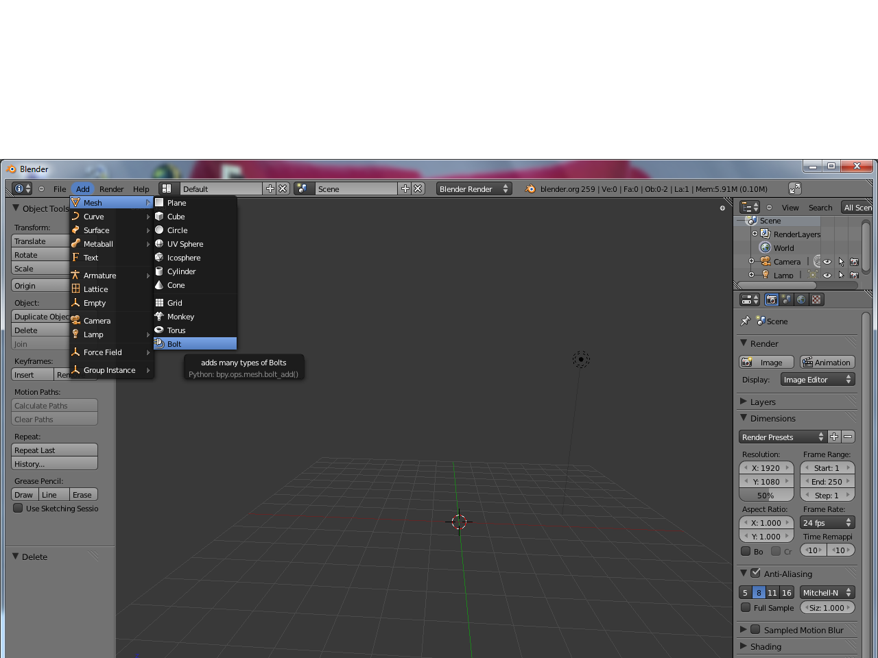Open the Armature submenu in Add menu
This screenshot has width=878, height=658.
point(111,276)
